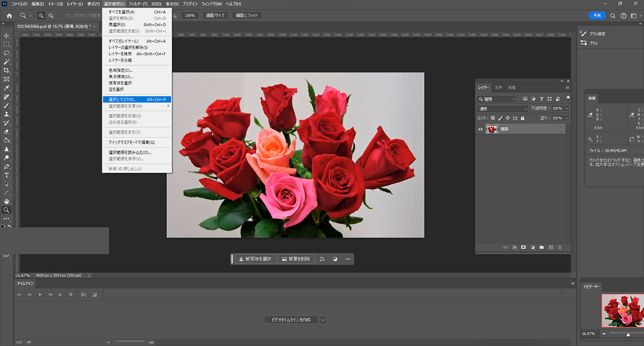Hide the 薔薇 layer with the eye icon
The height and width of the screenshot is (346, 644).
point(480,129)
